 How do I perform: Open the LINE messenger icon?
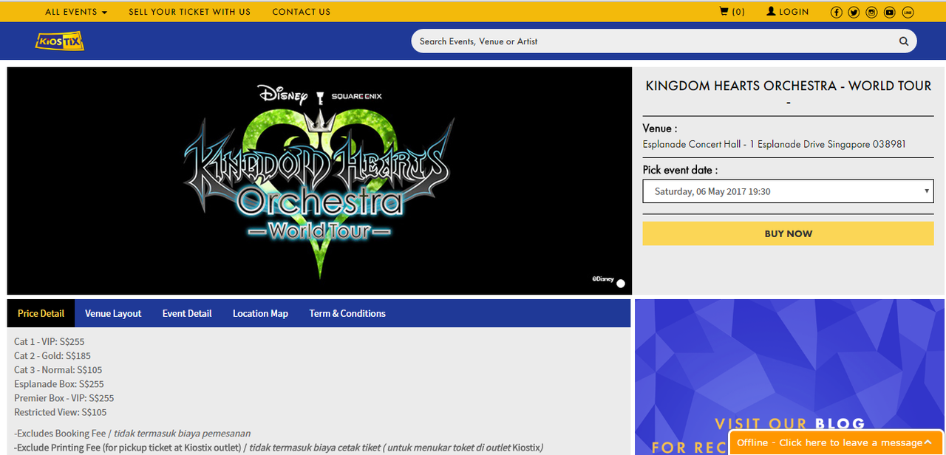[x=907, y=12]
